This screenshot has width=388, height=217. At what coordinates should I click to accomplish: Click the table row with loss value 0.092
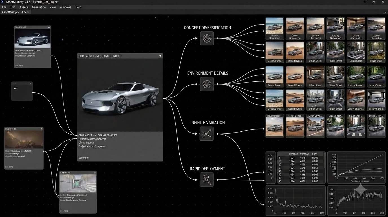point(300,158)
